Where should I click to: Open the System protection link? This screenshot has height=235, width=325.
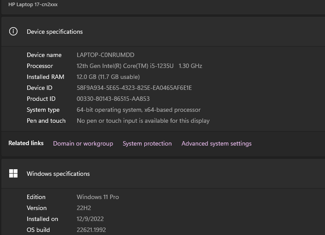(x=147, y=143)
